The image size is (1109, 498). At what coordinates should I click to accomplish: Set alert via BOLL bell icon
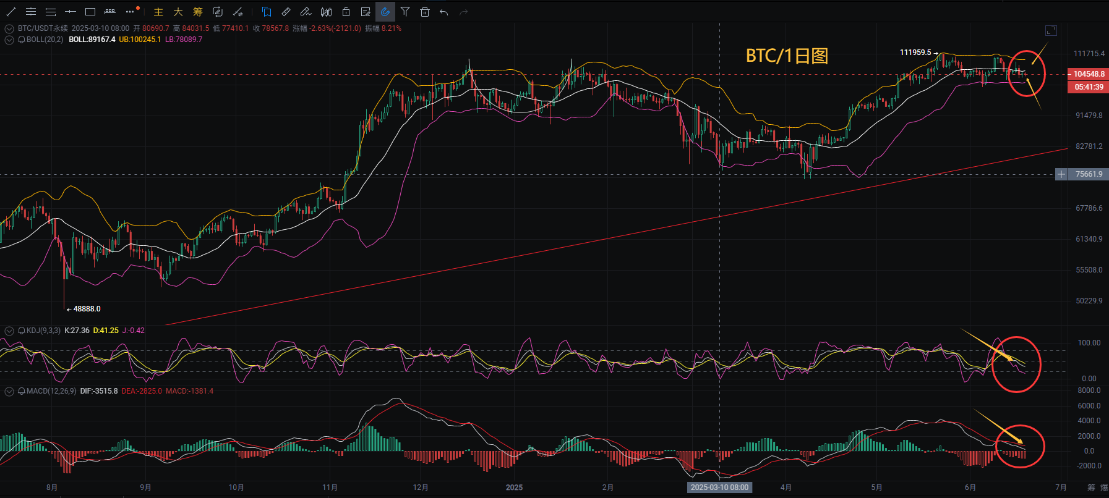coord(22,40)
